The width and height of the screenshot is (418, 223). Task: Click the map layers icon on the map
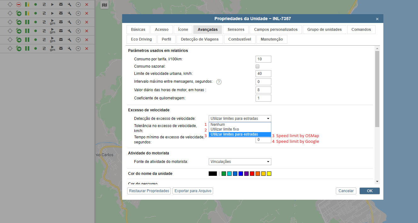point(104,5)
